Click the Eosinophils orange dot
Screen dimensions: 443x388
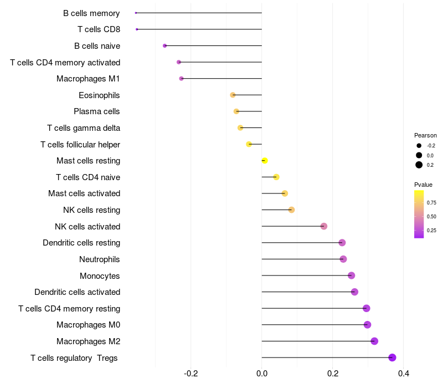coord(233,95)
